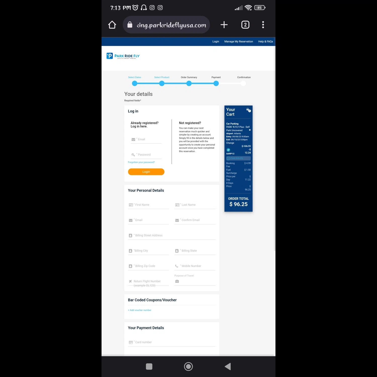Focus the Last Name field
Viewport: 377px width, 377px height.
point(195,205)
